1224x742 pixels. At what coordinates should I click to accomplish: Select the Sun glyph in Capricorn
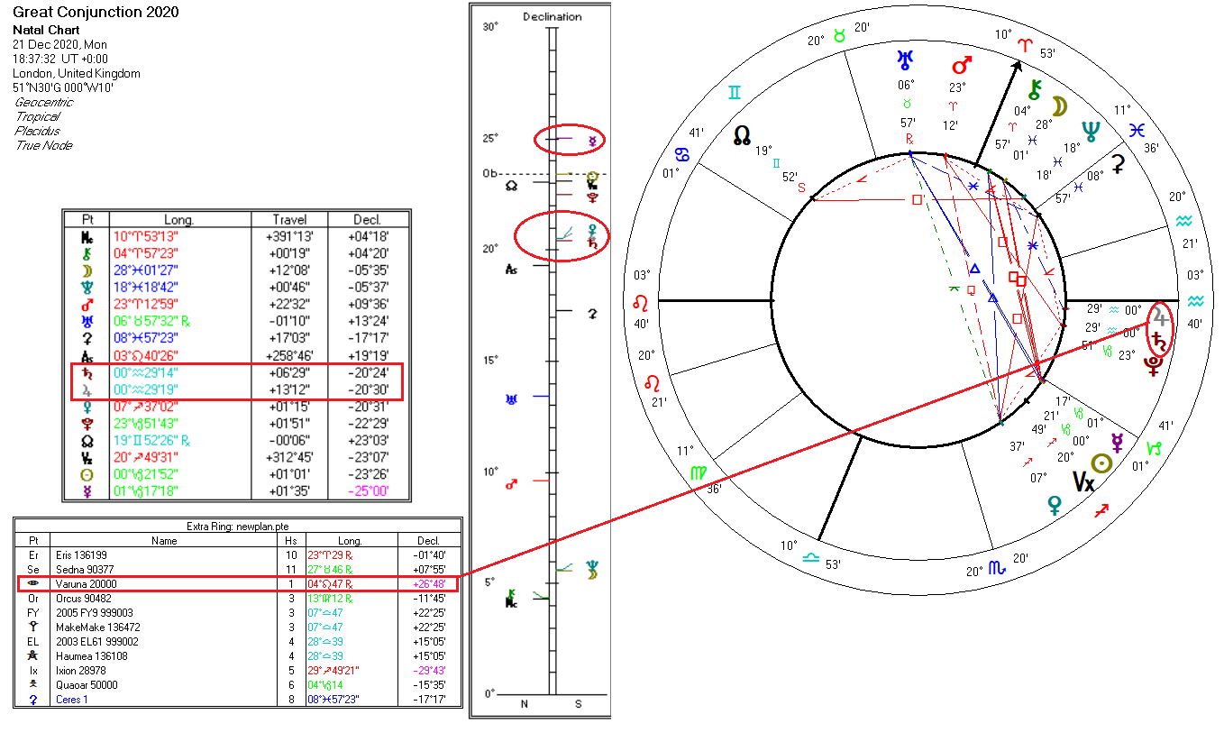[1100, 463]
